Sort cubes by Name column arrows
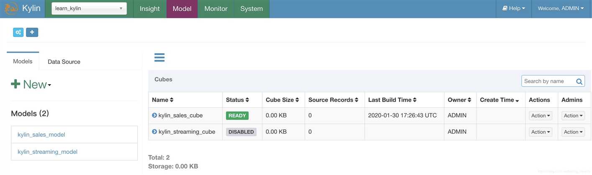Viewport: 592px width, 175px height. [x=172, y=100]
